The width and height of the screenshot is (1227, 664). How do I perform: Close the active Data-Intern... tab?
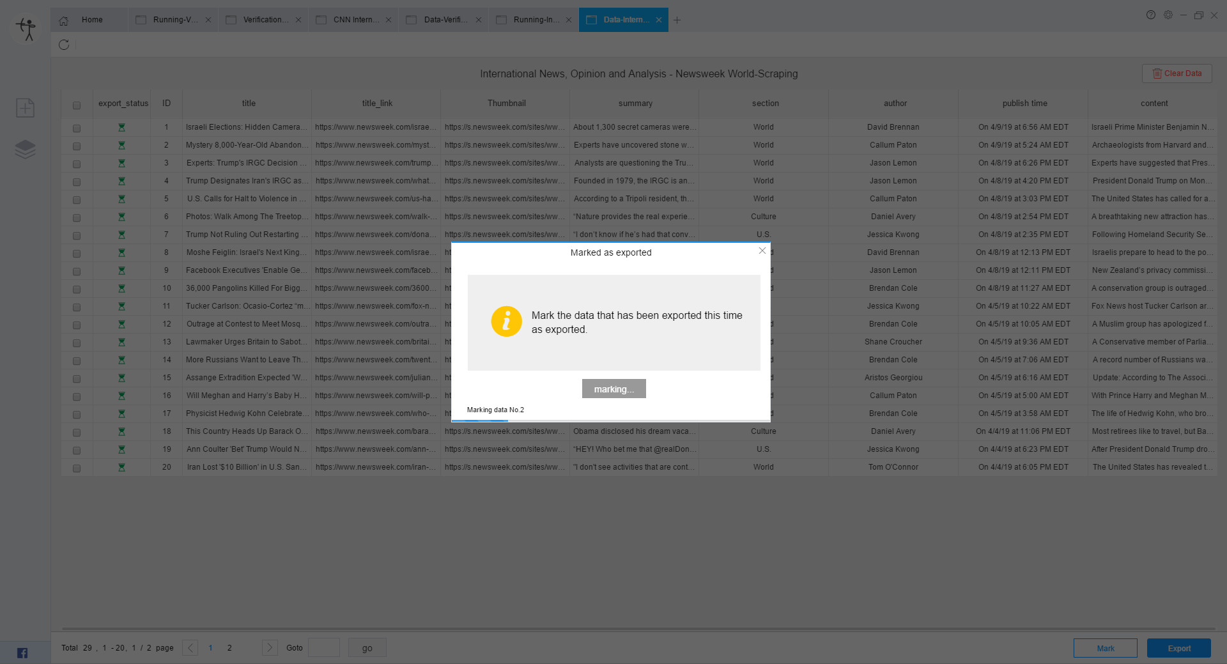[659, 20]
